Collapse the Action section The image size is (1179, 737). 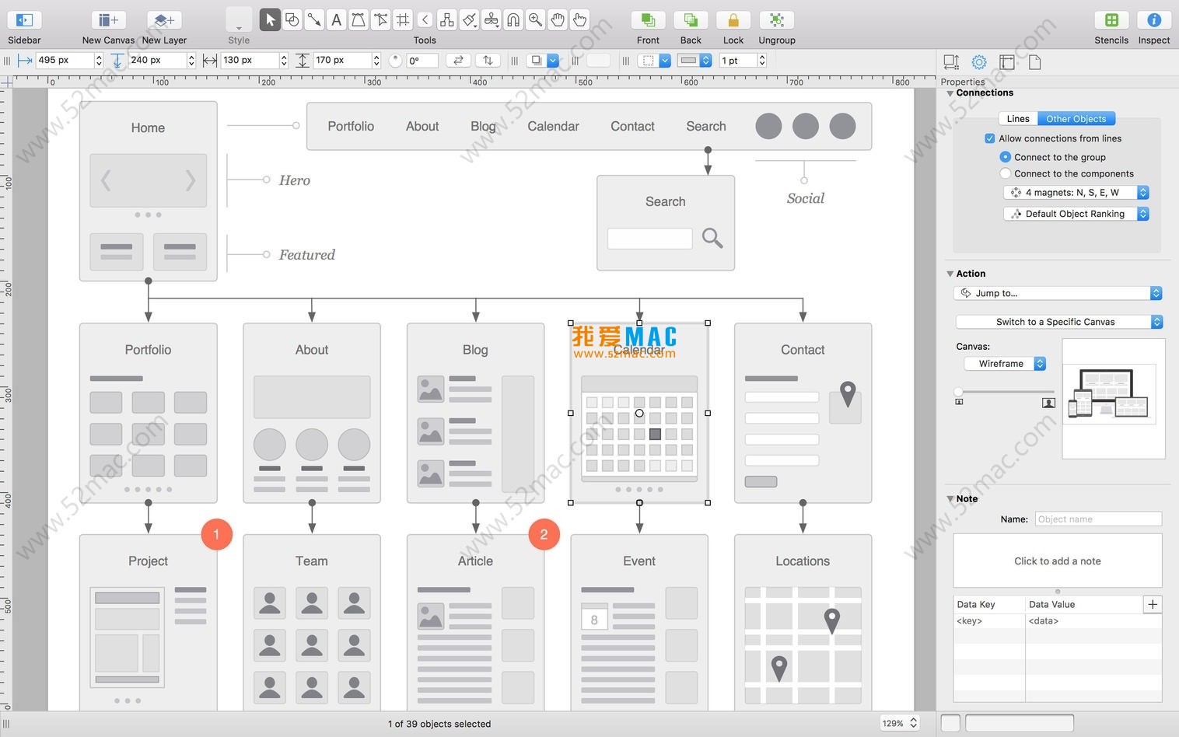(x=950, y=274)
